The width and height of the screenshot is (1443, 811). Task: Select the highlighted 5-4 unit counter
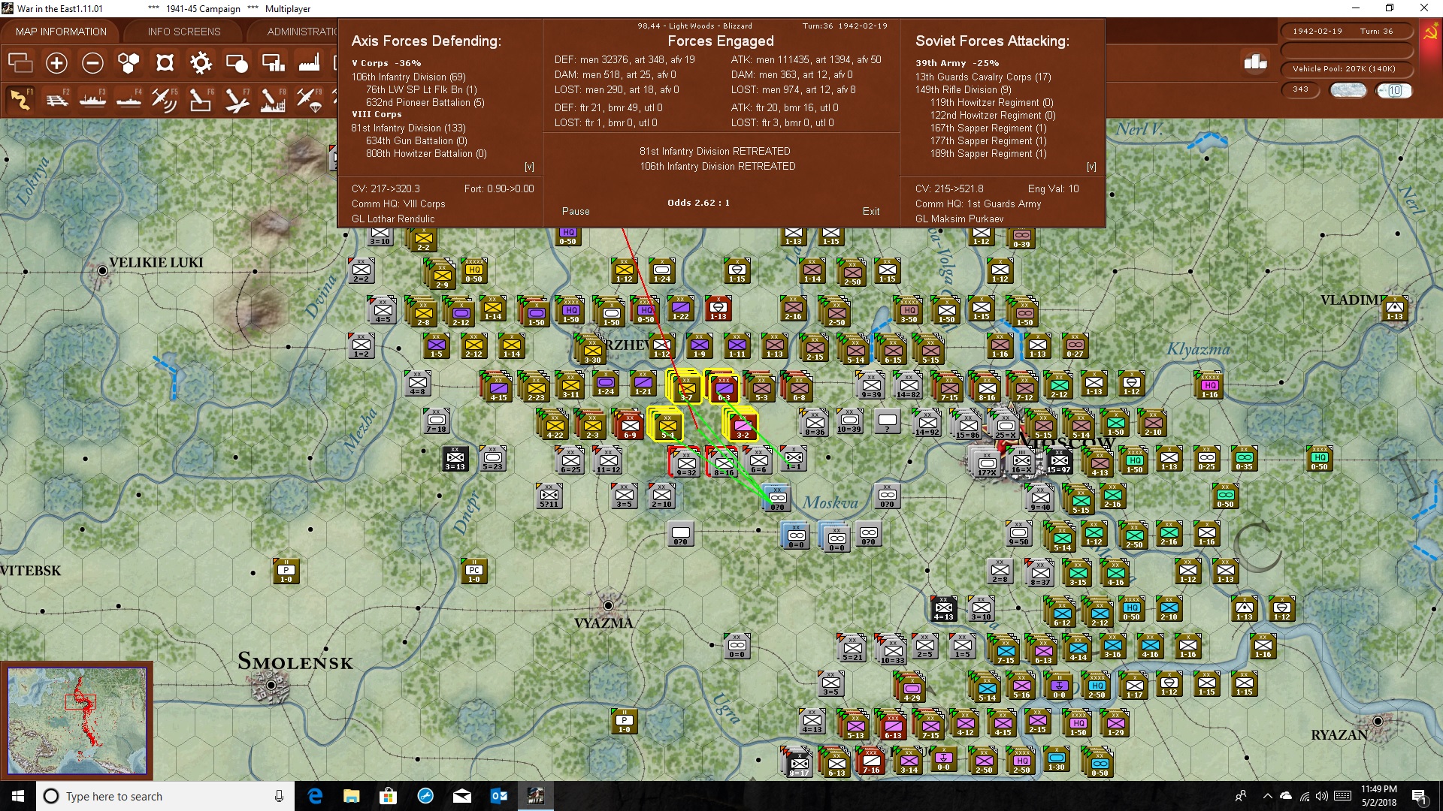(667, 425)
